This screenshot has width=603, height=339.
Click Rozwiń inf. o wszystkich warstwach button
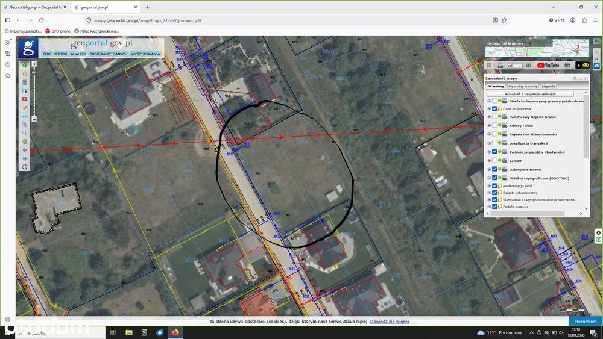coord(530,94)
